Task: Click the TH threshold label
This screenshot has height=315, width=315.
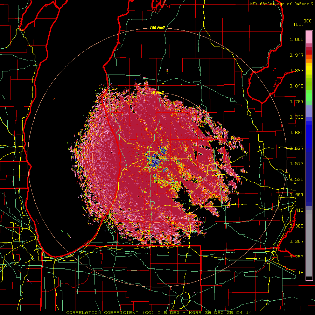Action: coord(301,273)
